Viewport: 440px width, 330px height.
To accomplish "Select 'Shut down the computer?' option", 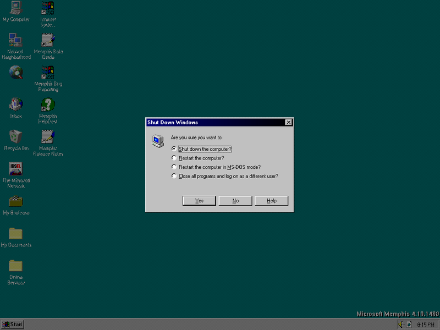I will [x=174, y=149].
